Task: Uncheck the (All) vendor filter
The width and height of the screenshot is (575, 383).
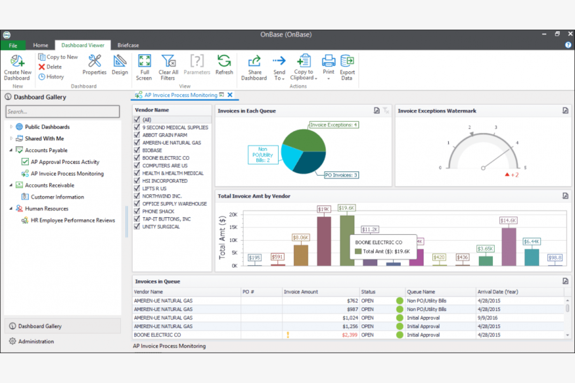Action: [137, 120]
